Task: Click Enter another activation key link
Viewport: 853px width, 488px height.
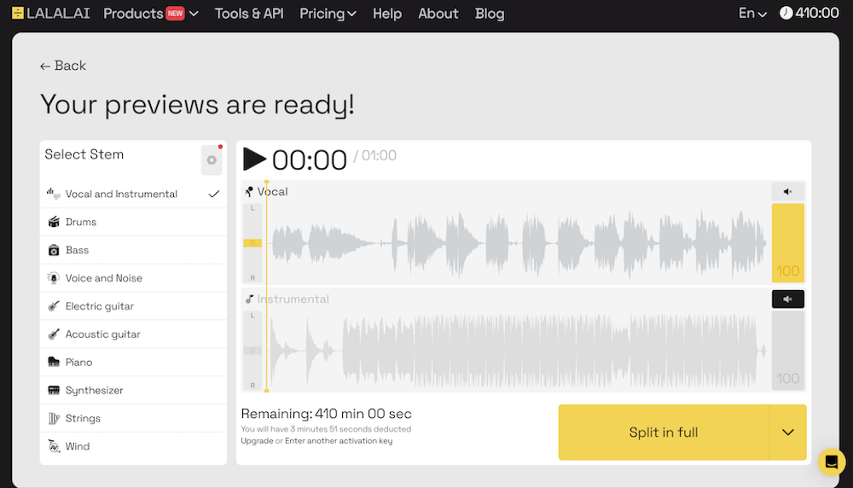Action: tap(339, 441)
